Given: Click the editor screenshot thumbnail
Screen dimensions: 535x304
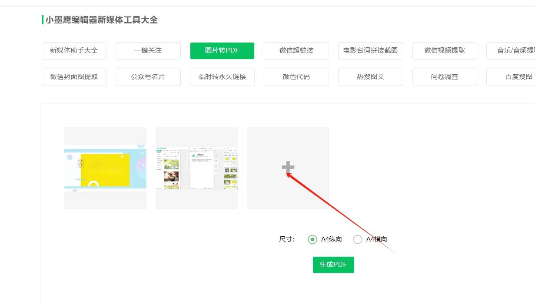Looking at the screenshot, I should click(x=196, y=168).
